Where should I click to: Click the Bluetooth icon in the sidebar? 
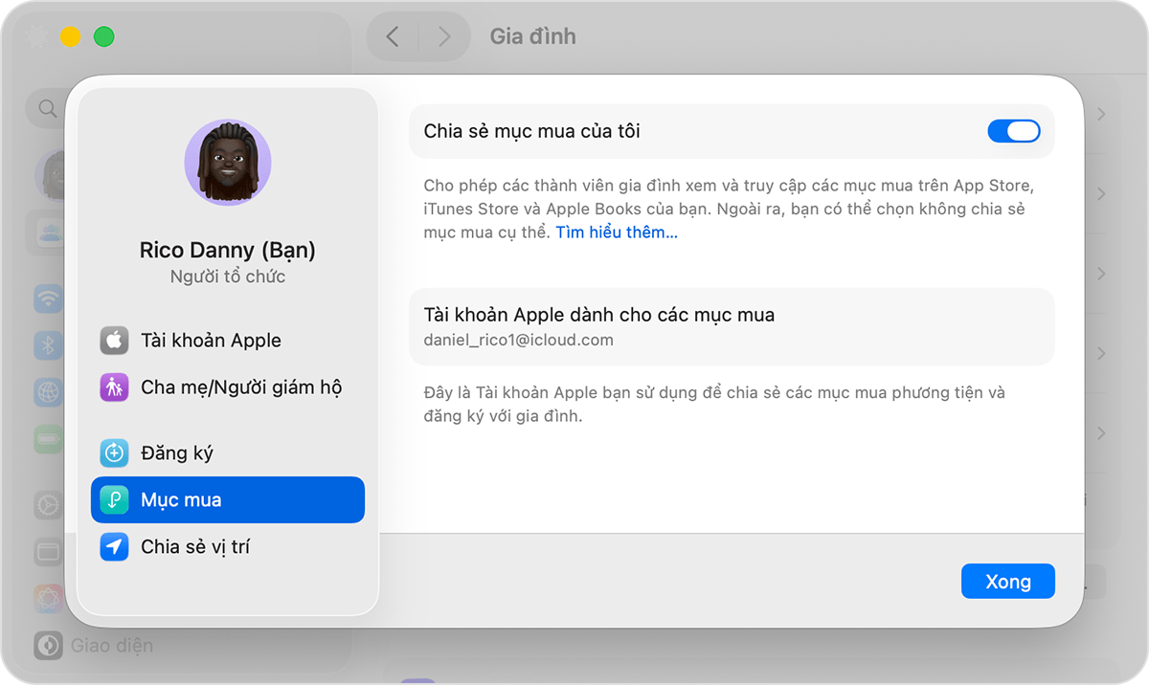click(x=48, y=344)
